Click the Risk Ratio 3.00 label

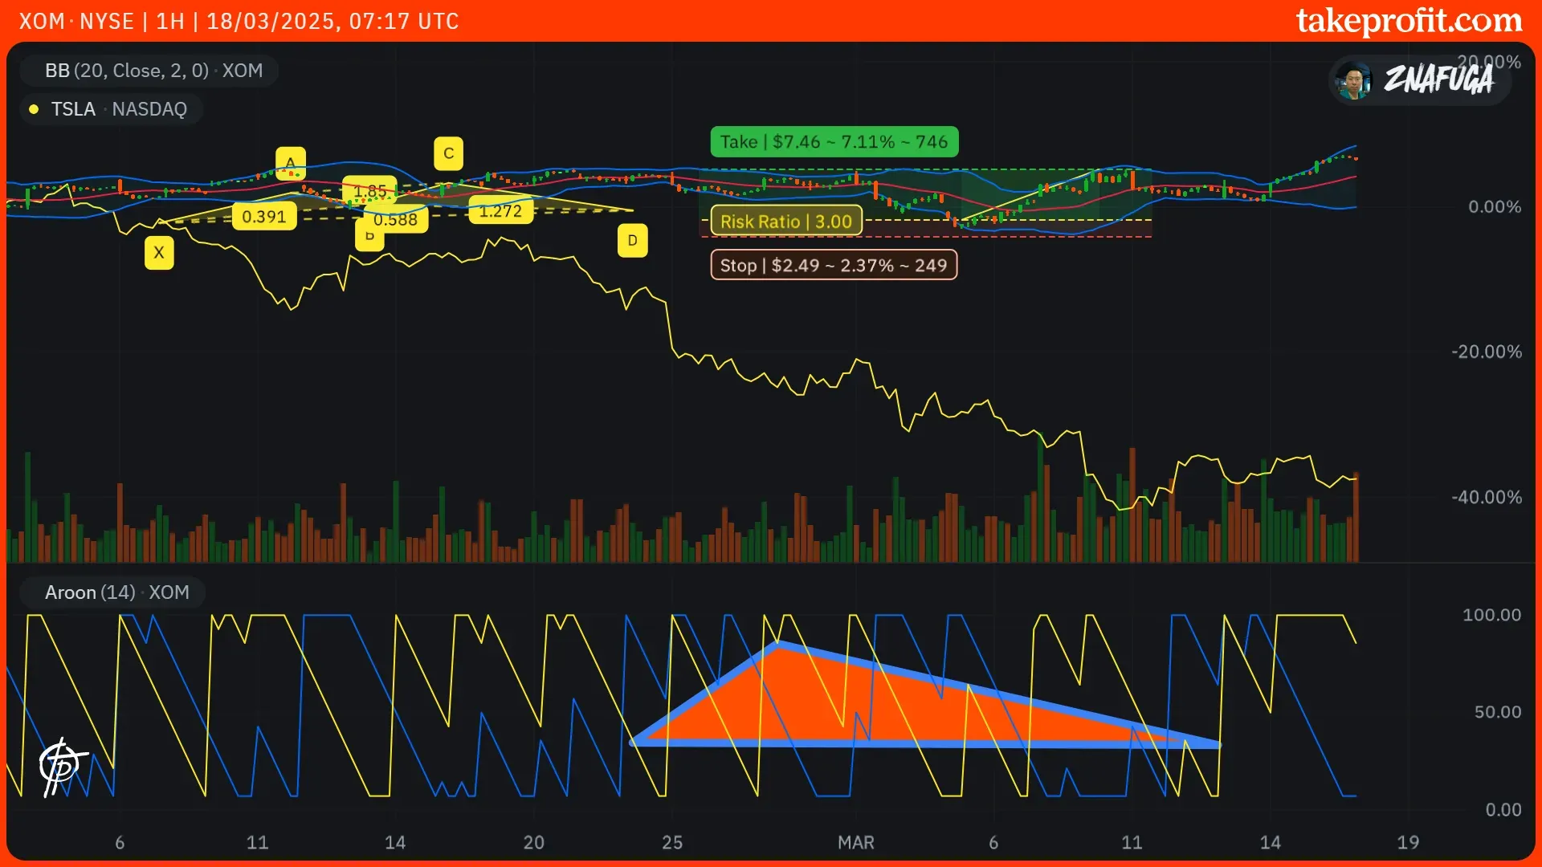[785, 222]
